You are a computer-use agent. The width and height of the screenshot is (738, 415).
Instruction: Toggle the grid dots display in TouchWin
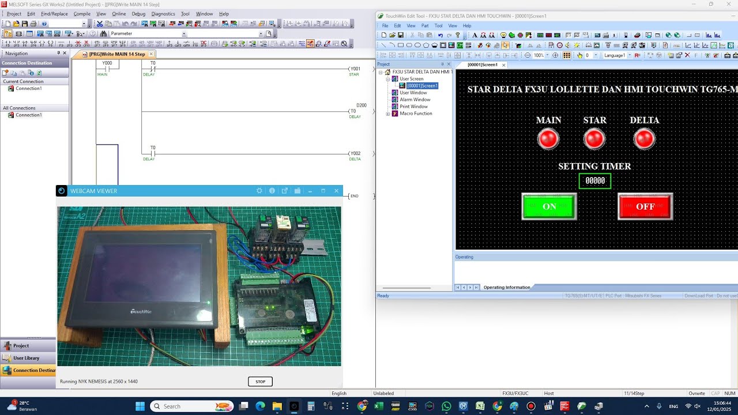pyautogui.click(x=567, y=55)
